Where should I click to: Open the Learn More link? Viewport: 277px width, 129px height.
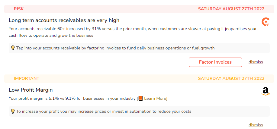tap(155, 98)
